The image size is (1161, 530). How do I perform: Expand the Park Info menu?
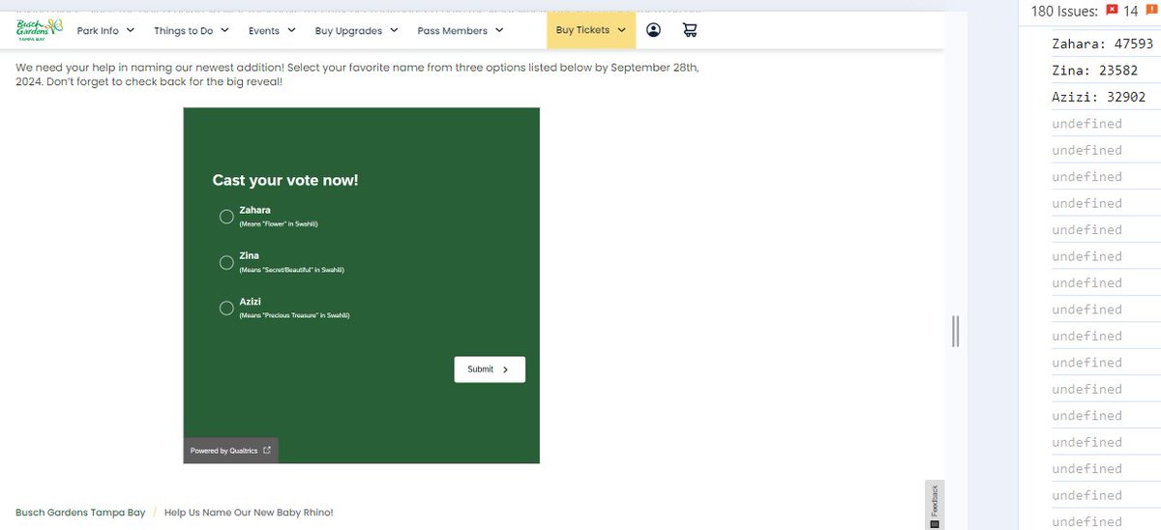click(x=104, y=30)
